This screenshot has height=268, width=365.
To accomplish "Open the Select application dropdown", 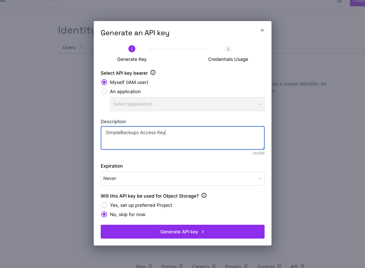I will pos(187,104).
